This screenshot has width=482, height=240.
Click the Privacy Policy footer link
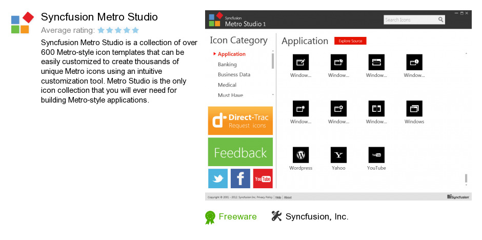265,197
